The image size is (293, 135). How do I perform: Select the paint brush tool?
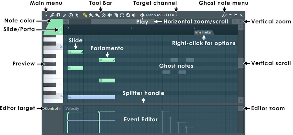pyautogui.click(x=91, y=16)
